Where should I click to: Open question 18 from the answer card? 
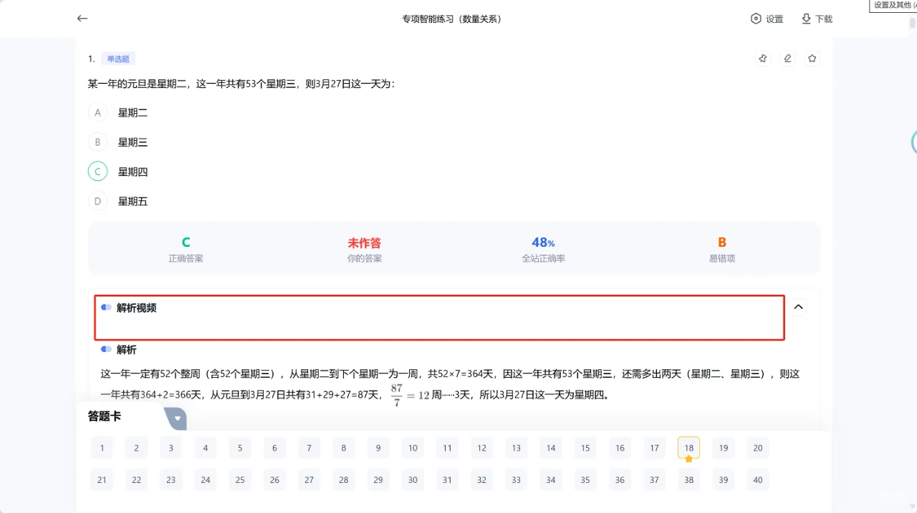(688, 448)
